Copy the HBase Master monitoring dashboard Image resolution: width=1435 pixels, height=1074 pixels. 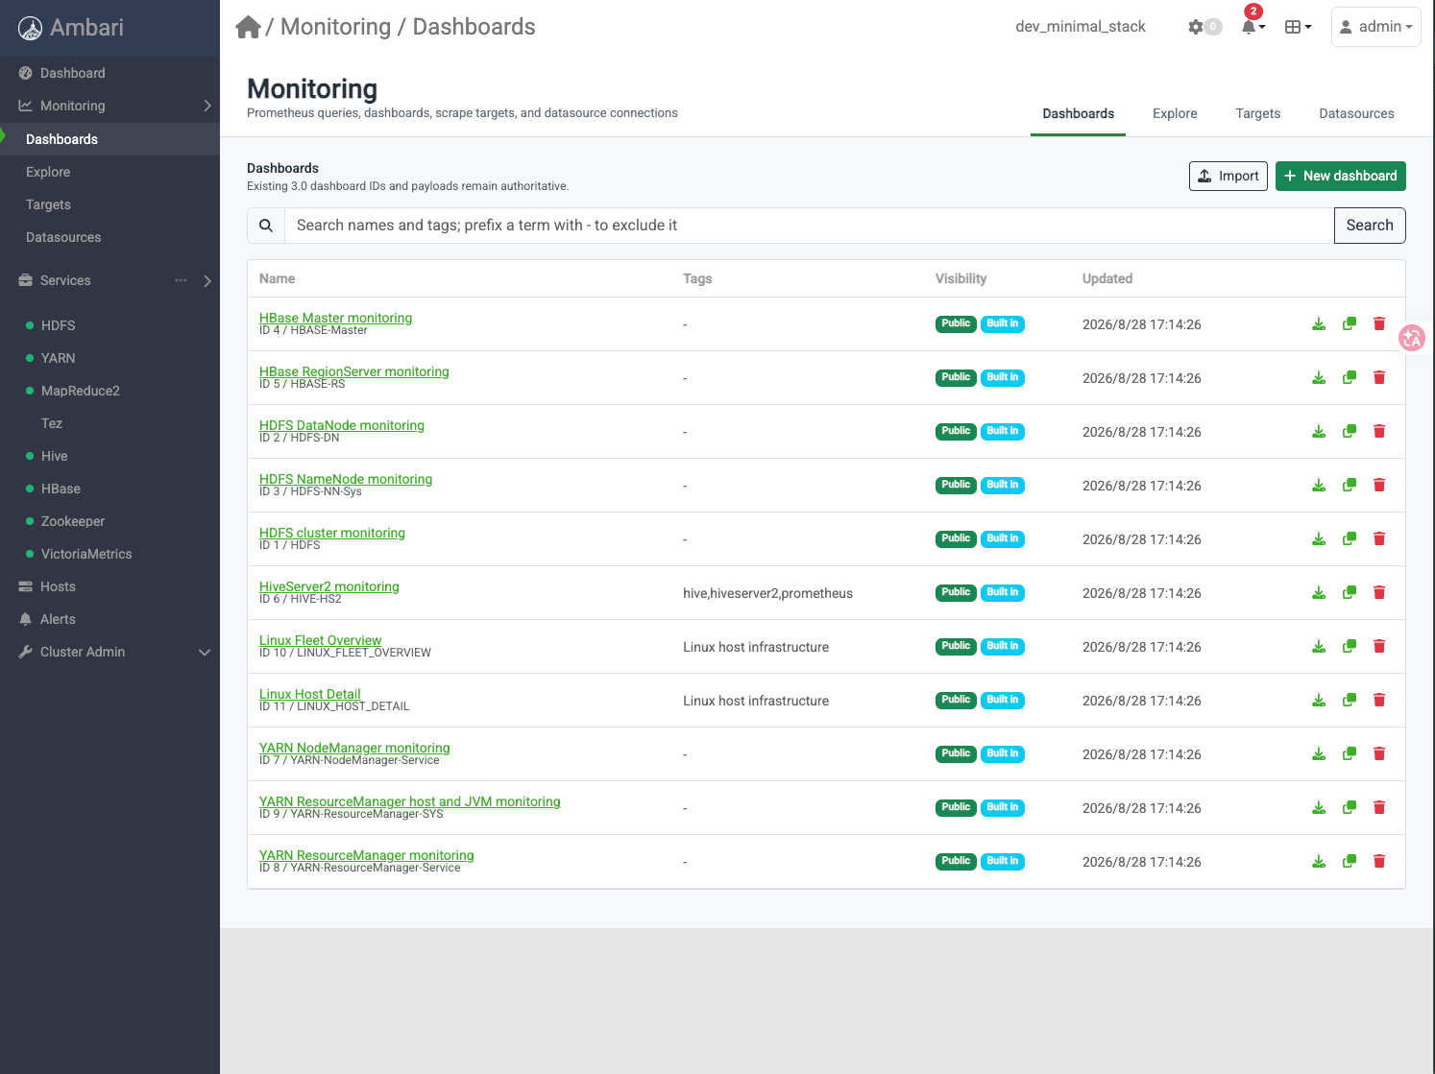click(1350, 324)
